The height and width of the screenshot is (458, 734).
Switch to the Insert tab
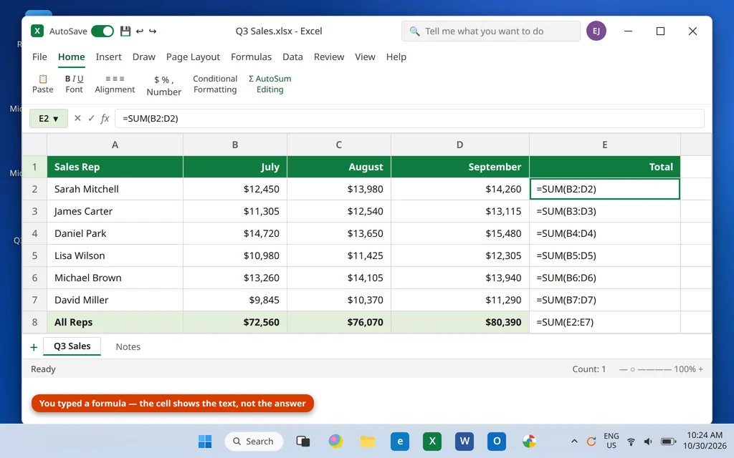point(109,57)
